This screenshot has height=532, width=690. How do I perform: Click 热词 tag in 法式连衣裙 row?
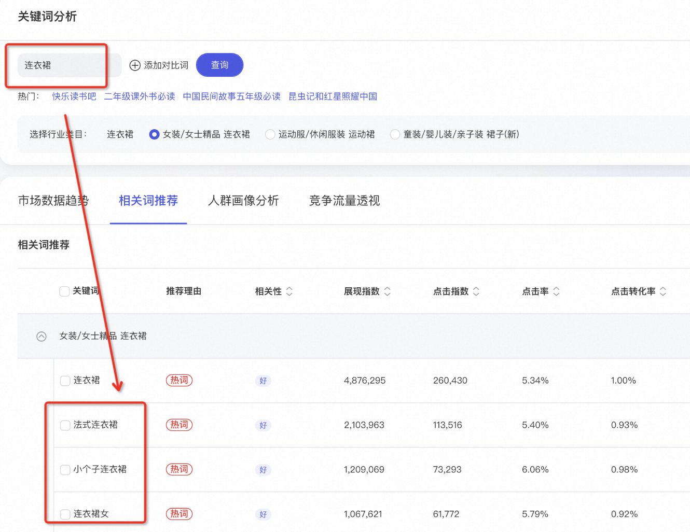tap(179, 425)
